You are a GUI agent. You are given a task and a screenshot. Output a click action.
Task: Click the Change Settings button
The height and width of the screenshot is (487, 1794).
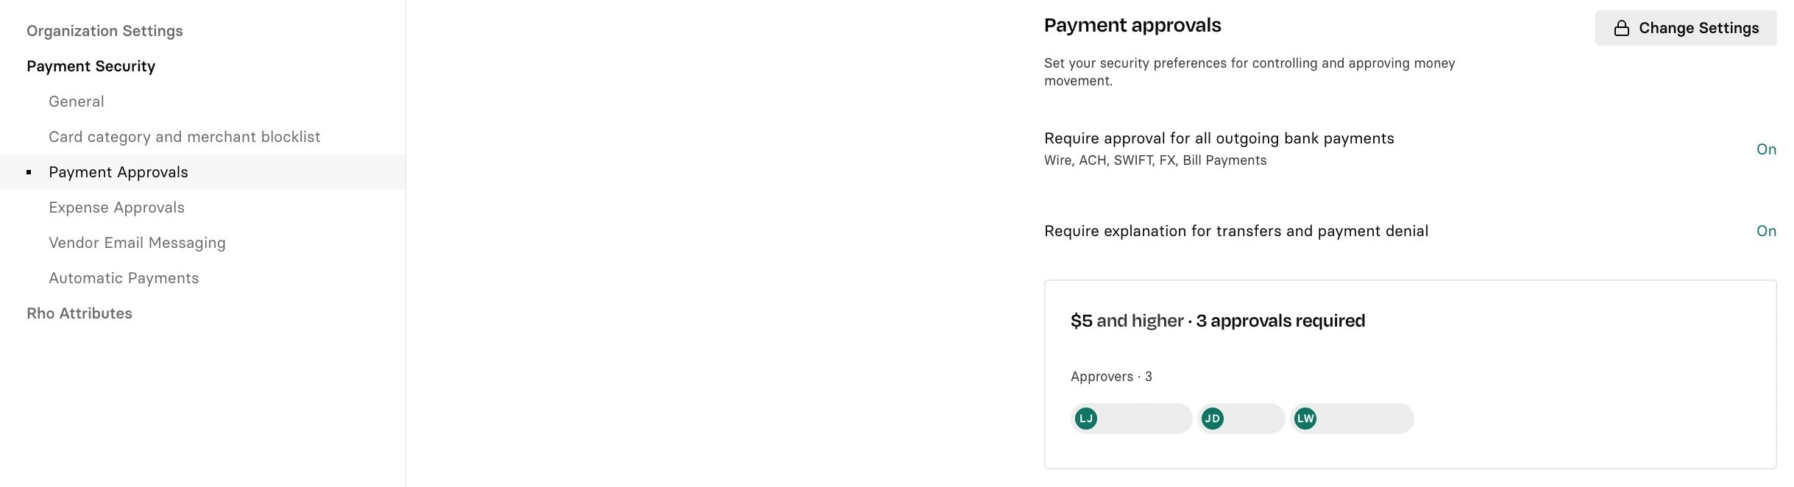[1685, 28]
